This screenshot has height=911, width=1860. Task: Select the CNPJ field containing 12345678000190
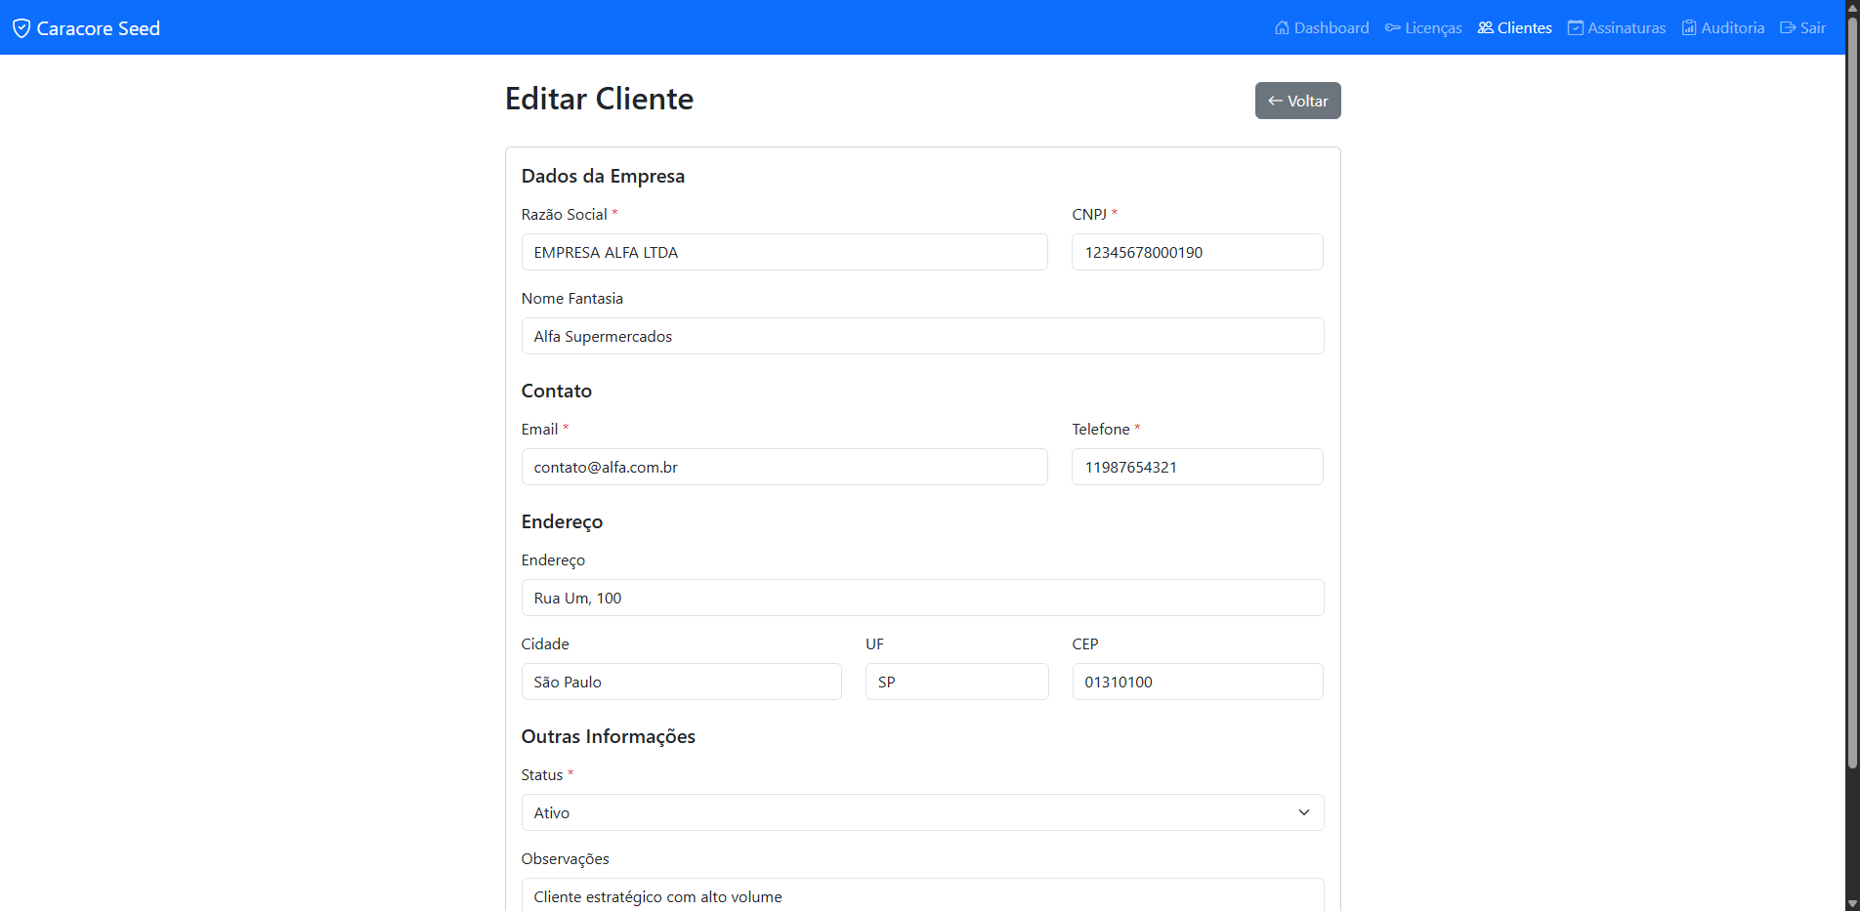[x=1197, y=252]
